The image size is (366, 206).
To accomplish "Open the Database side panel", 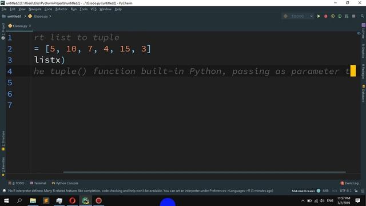I will 363,93.
